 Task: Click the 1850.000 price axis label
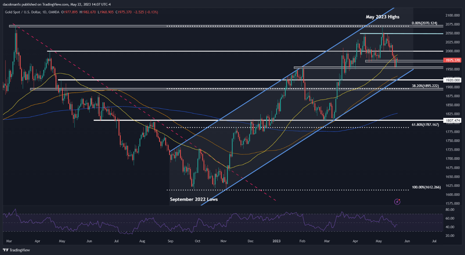[453, 105]
